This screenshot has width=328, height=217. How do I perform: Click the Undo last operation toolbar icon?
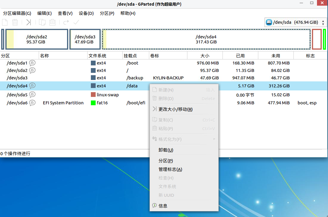click(66, 22)
